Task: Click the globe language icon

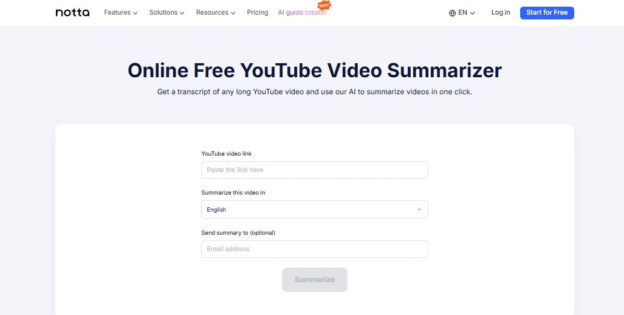Action: tap(452, 13)
